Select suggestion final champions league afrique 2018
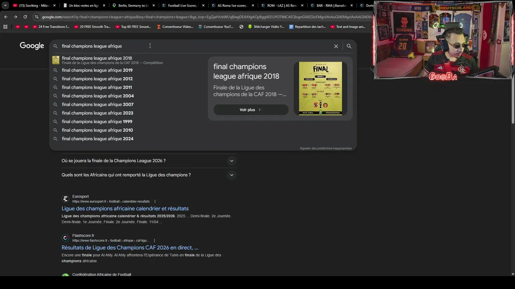 (x=128, y=60)
